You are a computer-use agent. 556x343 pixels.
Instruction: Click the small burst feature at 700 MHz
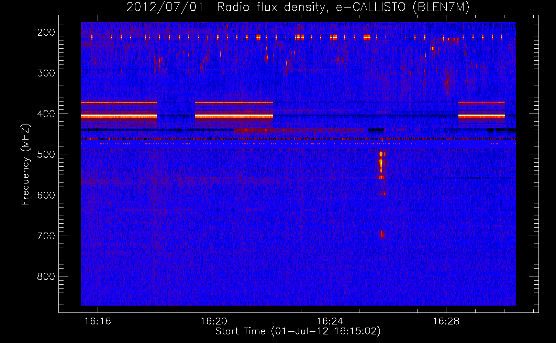(382, 234)
